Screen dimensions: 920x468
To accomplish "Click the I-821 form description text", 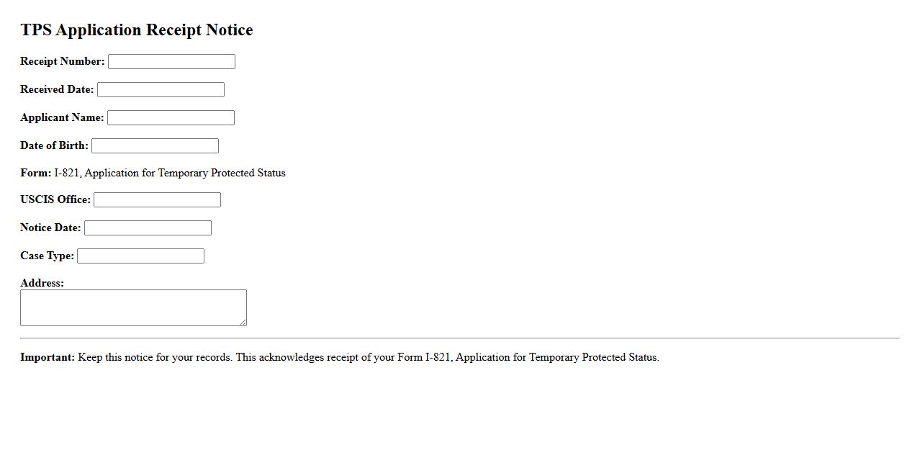I will (x=170, y=173).
